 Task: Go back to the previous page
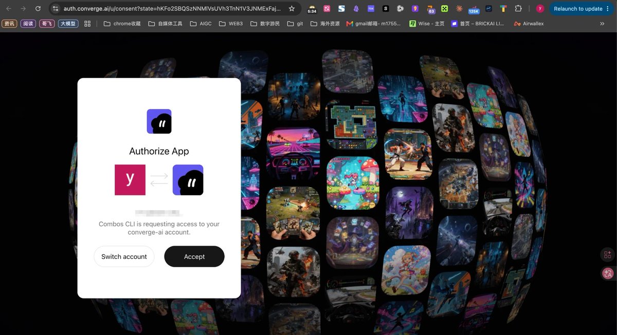8,9
